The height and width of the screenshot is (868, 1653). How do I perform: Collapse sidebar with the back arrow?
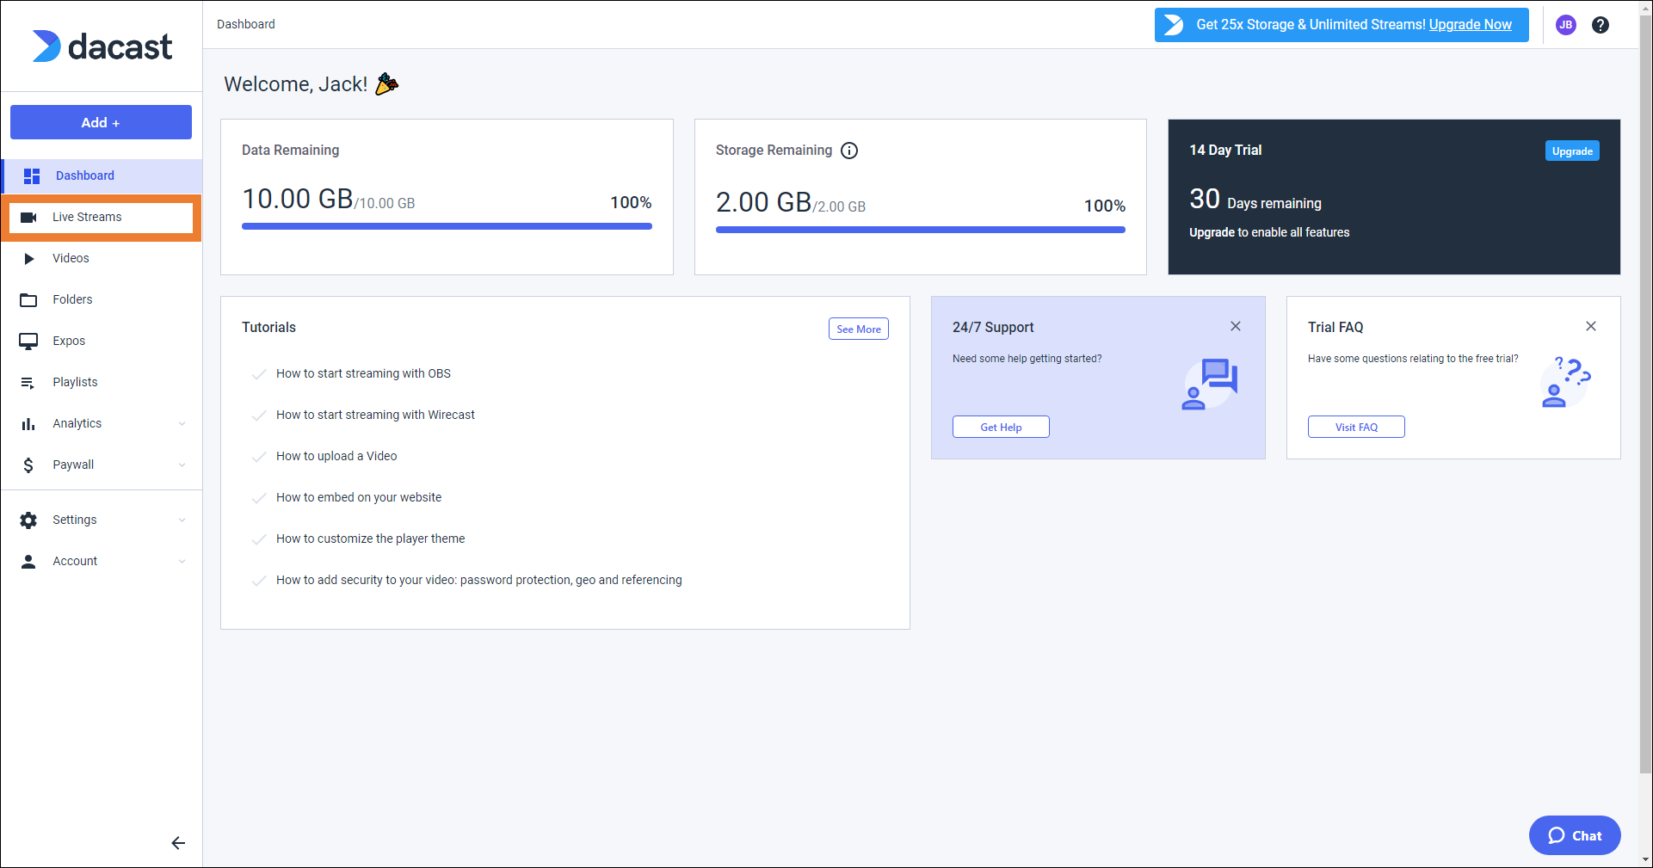178,843
